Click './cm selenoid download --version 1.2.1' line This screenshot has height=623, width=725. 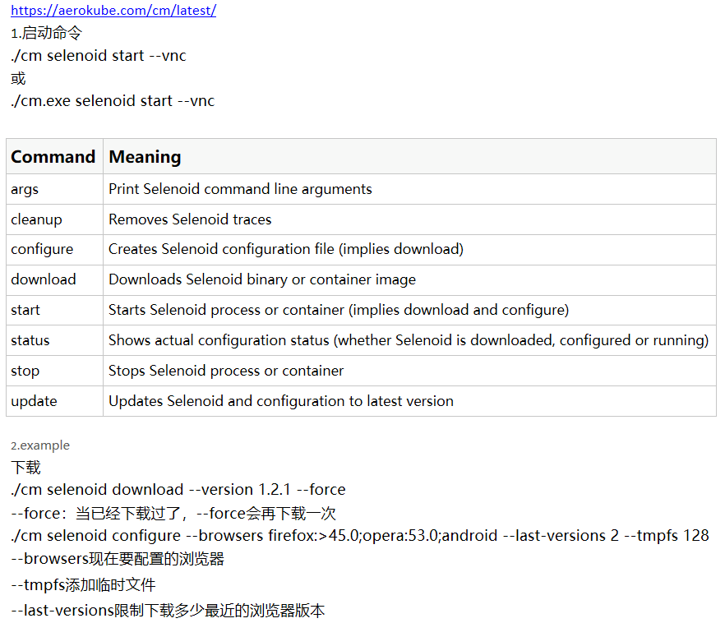[178, 489]
